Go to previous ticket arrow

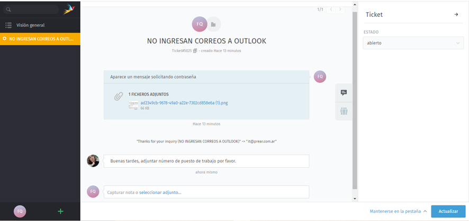coord(331,9)
